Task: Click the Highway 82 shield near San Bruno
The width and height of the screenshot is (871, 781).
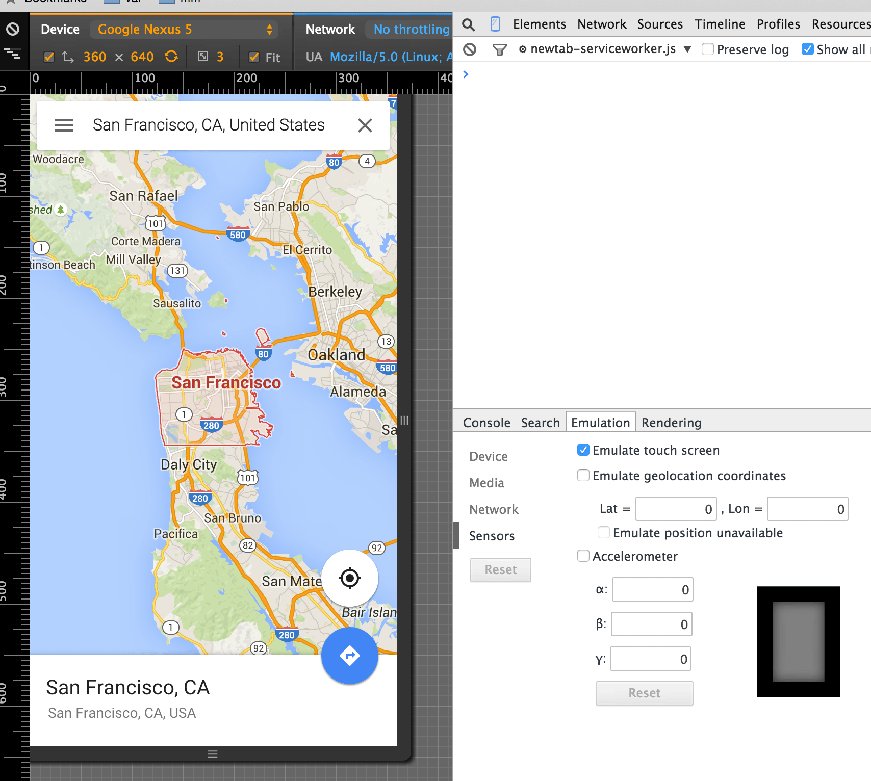Action: (x=248, y=545)
